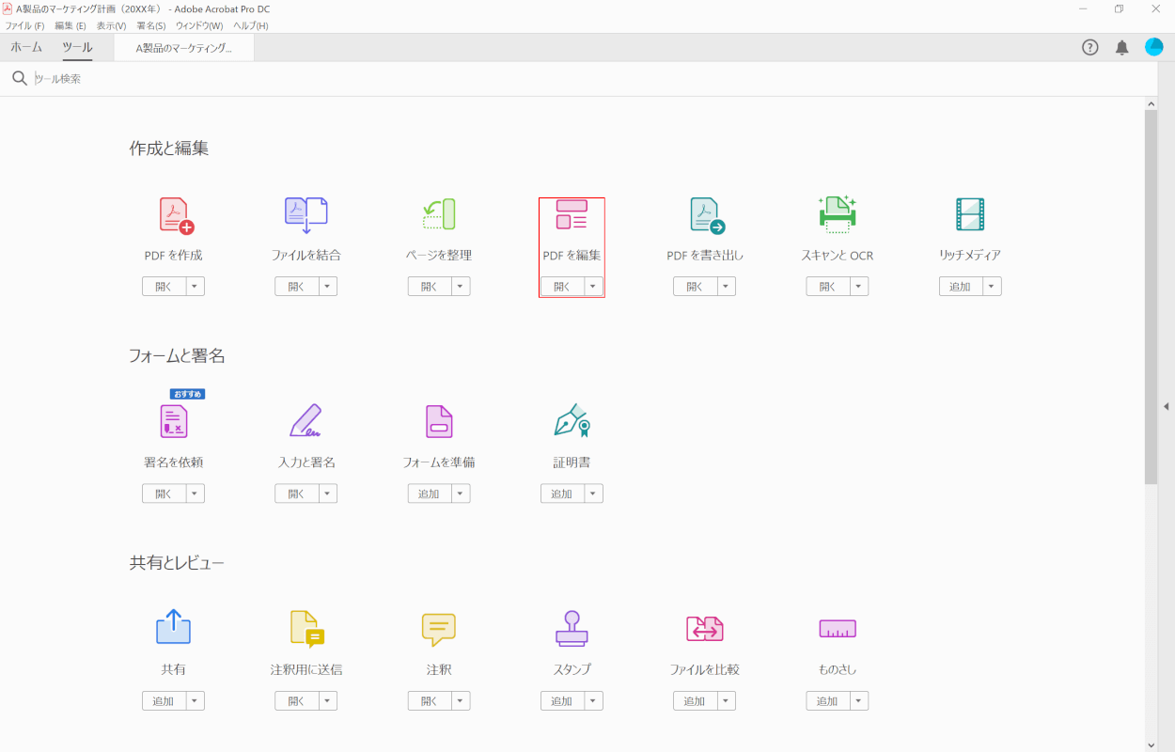Open the スキャンと OCR tool icon
This screenshot has width=1175, height=752.
tap(836, 214)
